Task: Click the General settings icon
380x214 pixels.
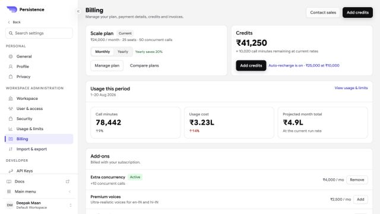Action: coord(11,56)
